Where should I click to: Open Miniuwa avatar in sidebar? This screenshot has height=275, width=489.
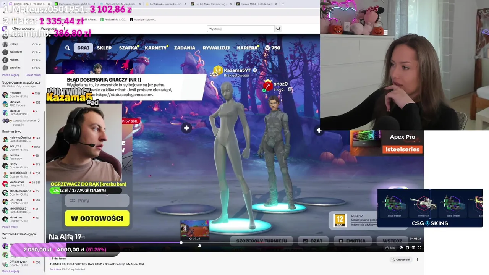coord(5,104)
